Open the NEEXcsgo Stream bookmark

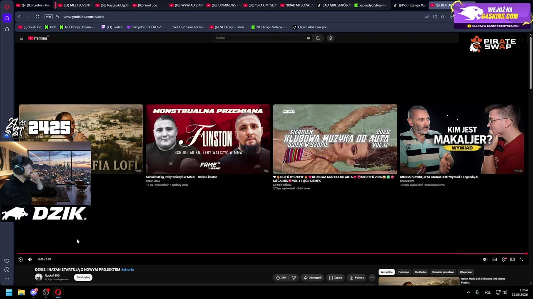point(77,27)
